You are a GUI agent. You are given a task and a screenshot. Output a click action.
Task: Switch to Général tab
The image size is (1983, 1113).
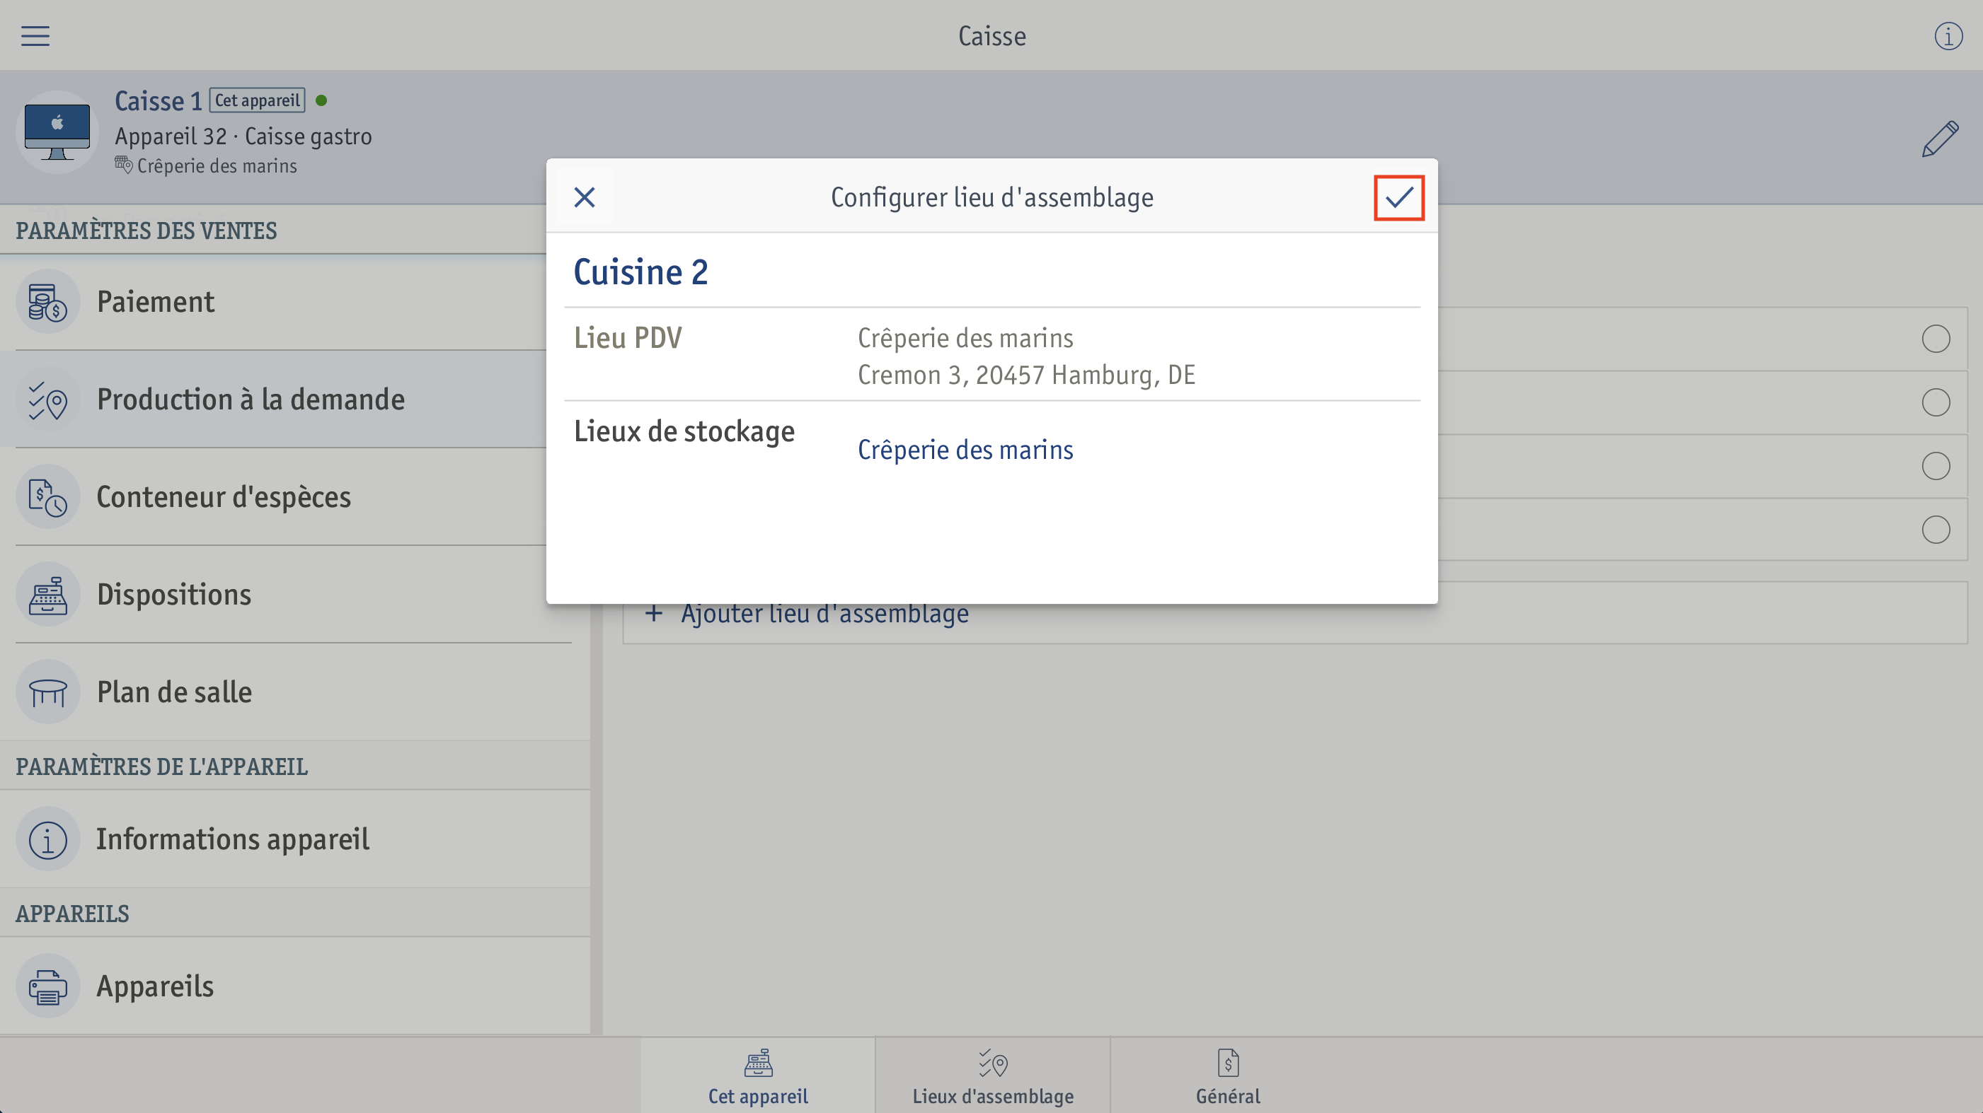point(1228,1076)
